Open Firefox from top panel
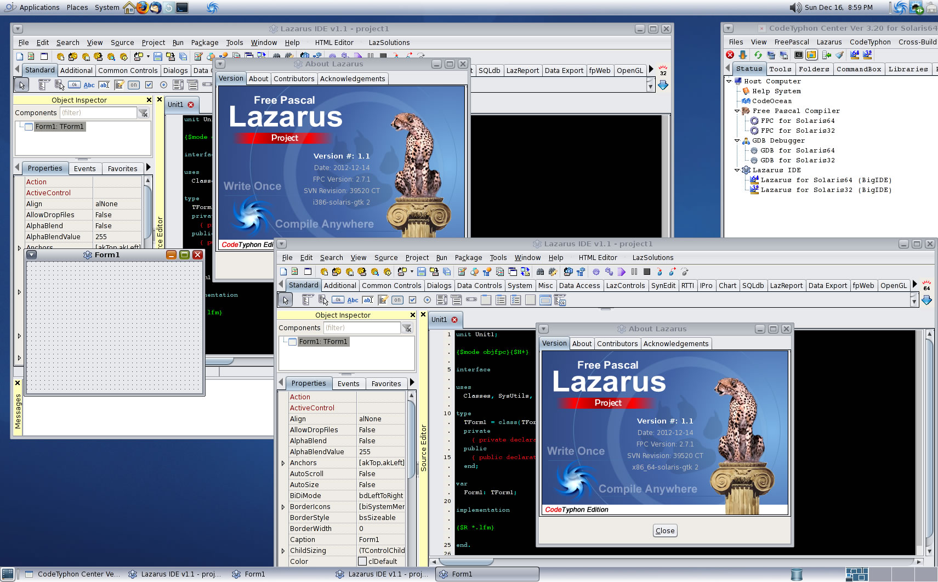This screenshot has width=938, height=582. 143,7
